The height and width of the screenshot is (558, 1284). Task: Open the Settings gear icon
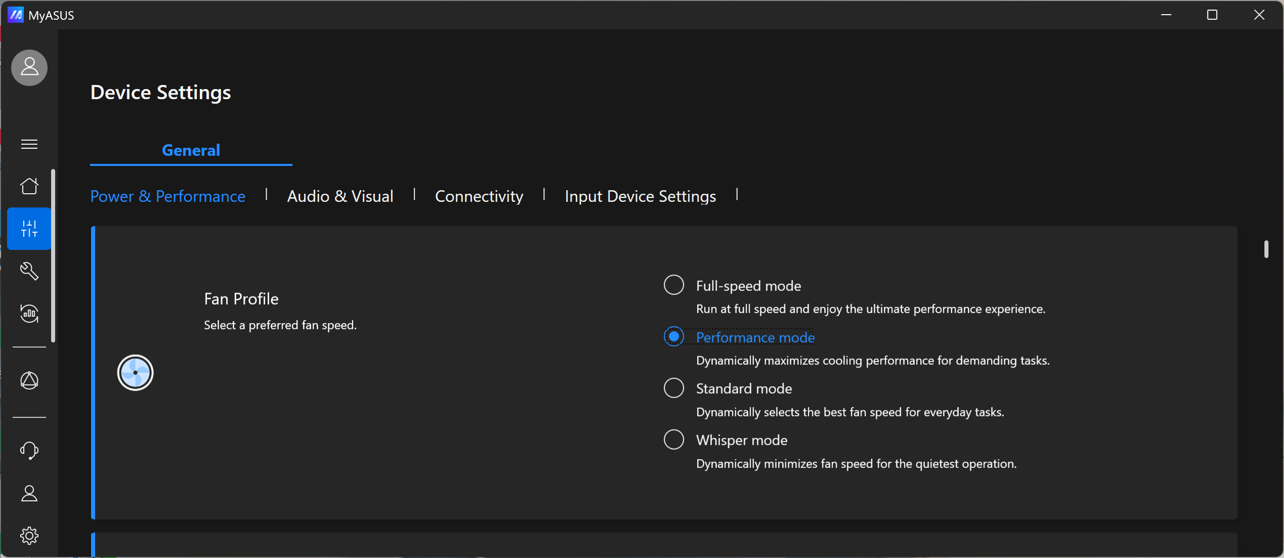(x=29, y=535)
